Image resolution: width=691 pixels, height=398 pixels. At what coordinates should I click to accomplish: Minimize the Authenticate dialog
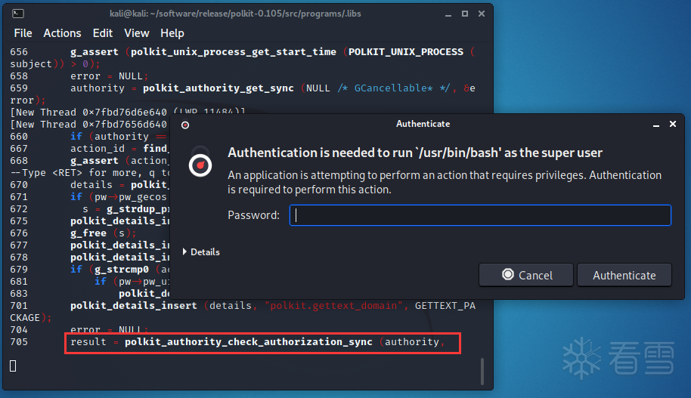pos(655,125)
